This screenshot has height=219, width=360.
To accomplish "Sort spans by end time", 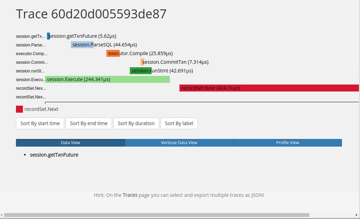I will point(88,123).
